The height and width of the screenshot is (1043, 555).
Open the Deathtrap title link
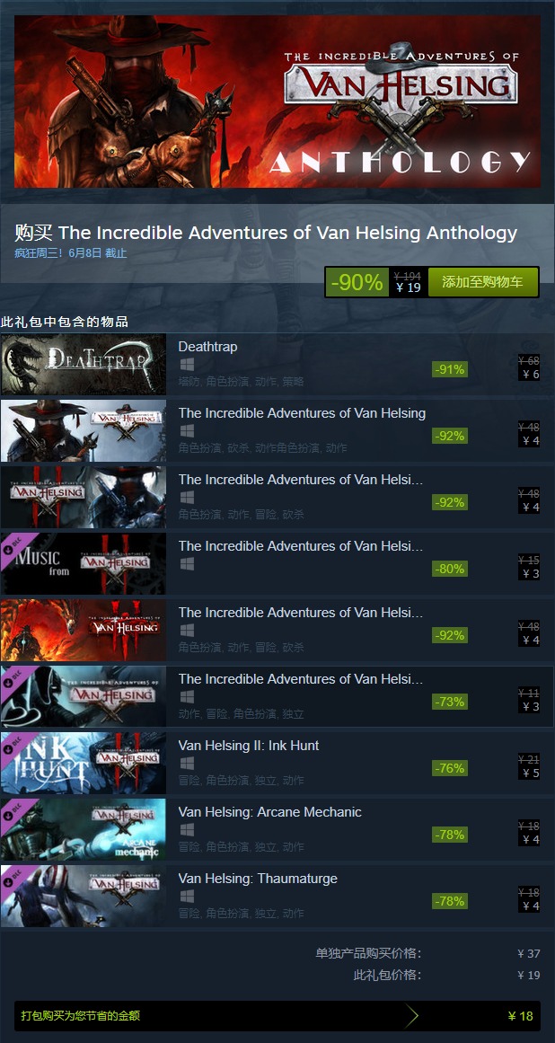click(x=207, y=347)
